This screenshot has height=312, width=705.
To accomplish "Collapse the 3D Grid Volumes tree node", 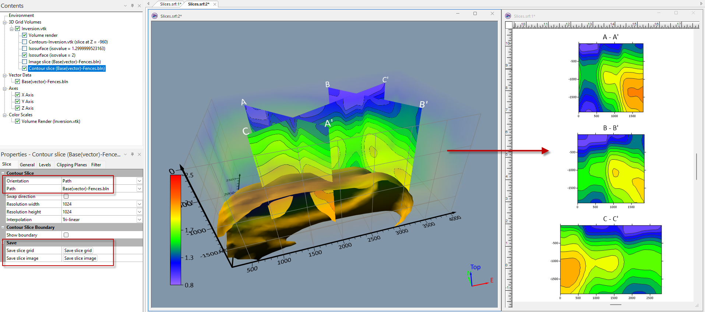I will click(x=5, y=22).
